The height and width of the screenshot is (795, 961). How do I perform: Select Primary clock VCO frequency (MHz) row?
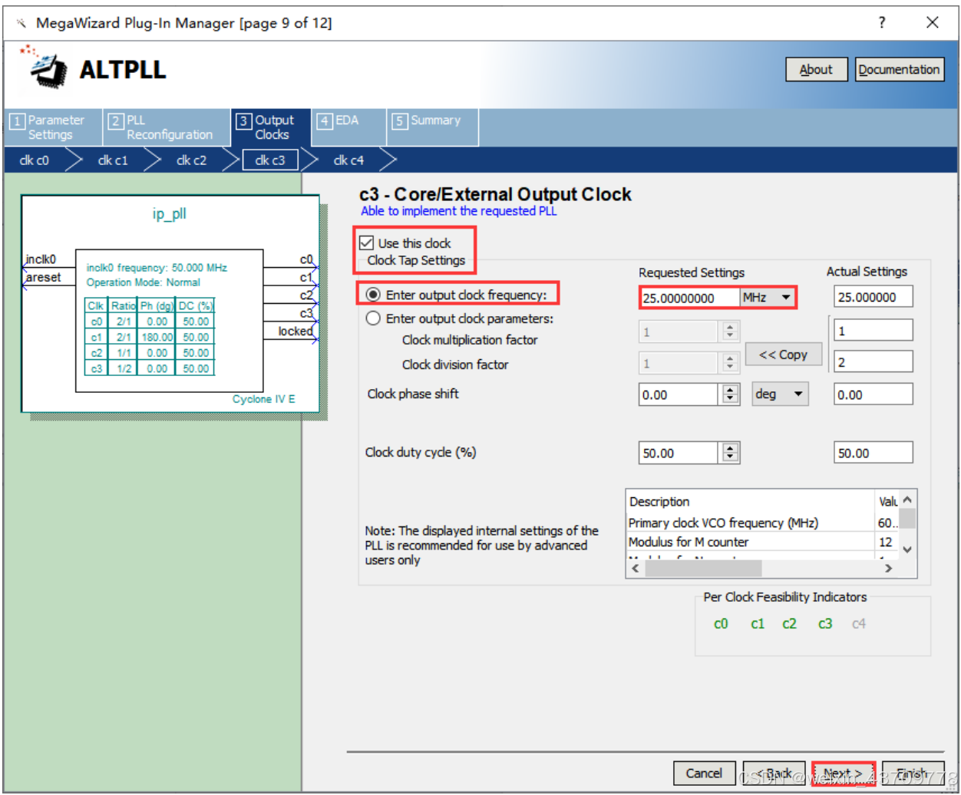point(761,523)
